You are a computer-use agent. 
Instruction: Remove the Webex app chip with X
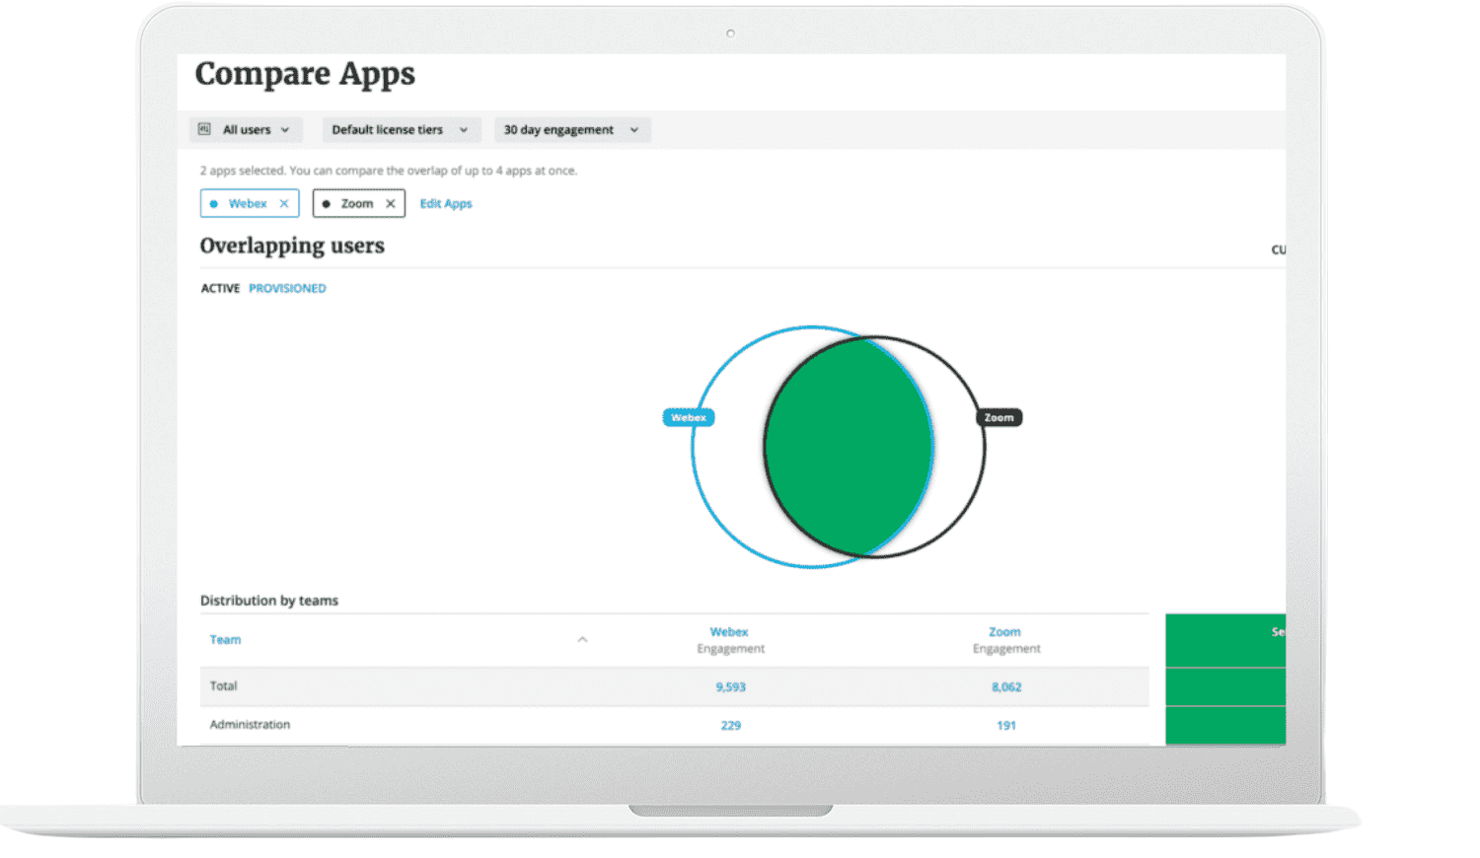click(x=284, y=204)
